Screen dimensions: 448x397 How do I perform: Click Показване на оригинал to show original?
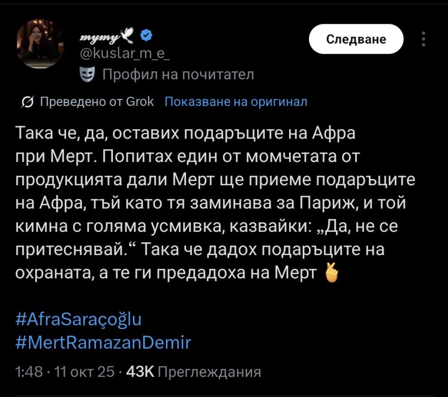click(236, 102)
